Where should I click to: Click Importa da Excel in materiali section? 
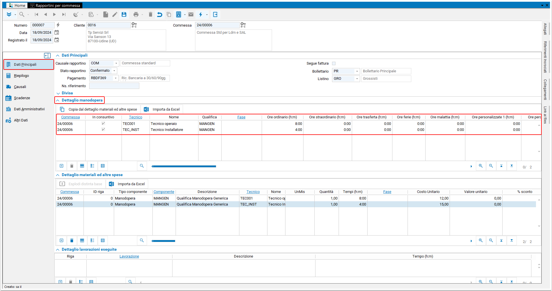tap(127, 184)
